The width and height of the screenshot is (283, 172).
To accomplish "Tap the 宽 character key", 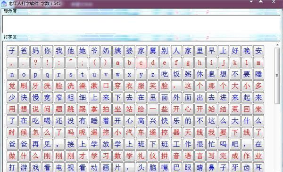I will click(47, 98).
